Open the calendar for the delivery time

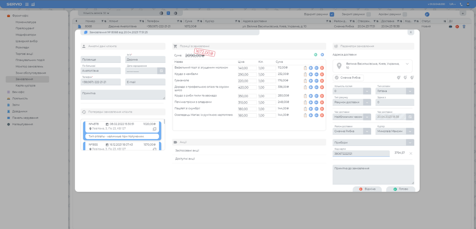click(410, 117)
